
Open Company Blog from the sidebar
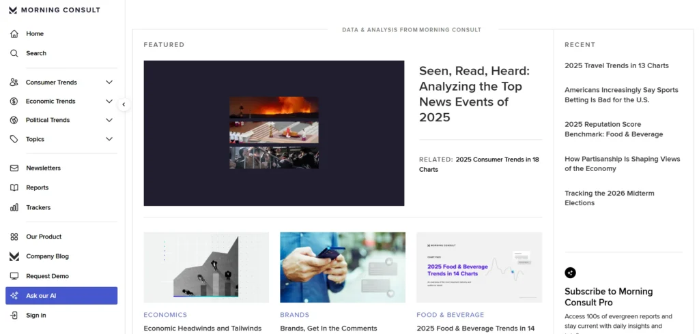tap(47, 256)
